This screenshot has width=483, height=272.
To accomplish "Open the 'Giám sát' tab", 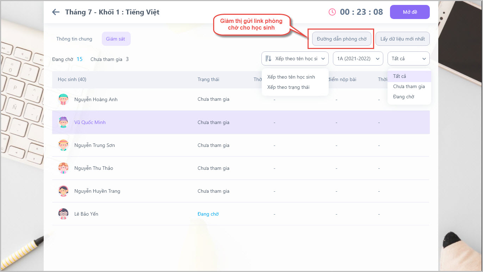I will coord(116,39).
